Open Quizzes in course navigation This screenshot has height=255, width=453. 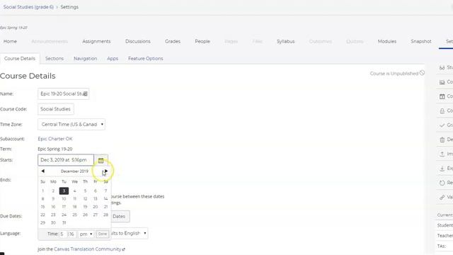coord(355,41)
